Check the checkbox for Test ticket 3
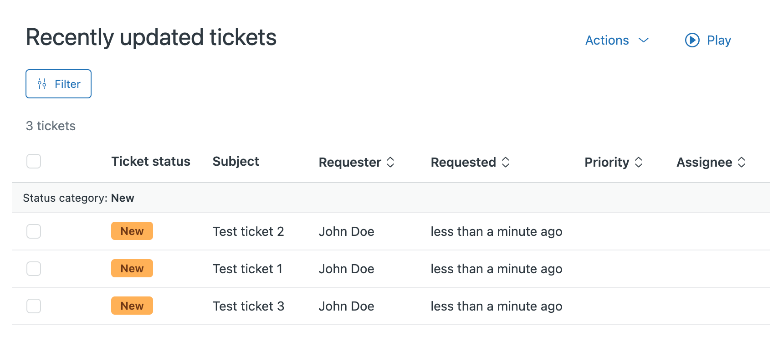 click(x=34, y=306)
